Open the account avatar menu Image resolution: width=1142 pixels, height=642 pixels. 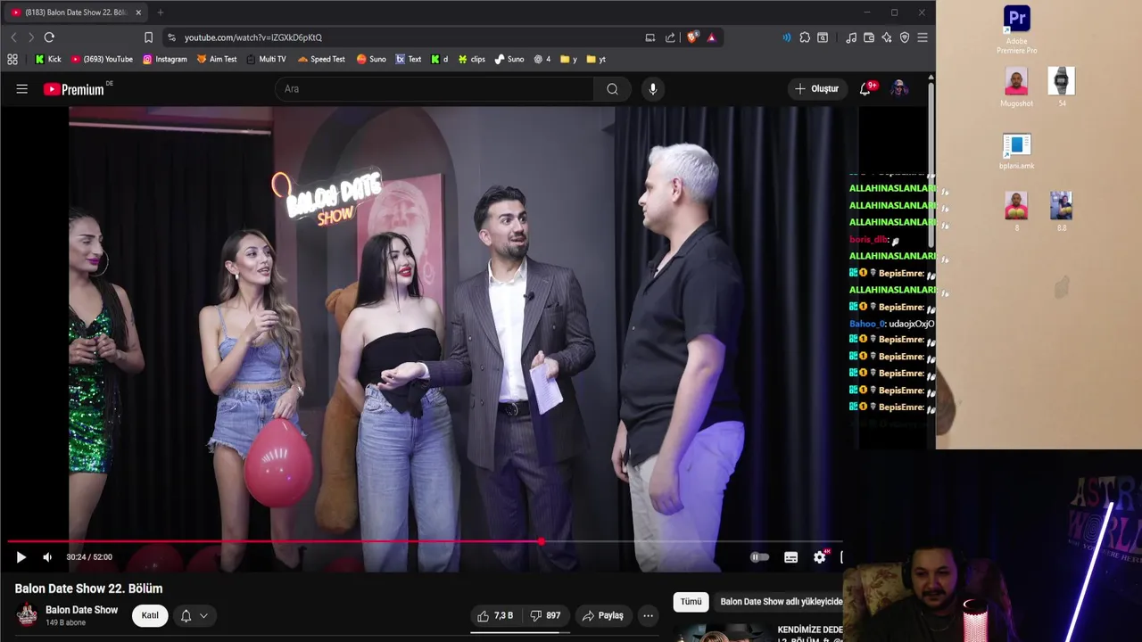899,88
